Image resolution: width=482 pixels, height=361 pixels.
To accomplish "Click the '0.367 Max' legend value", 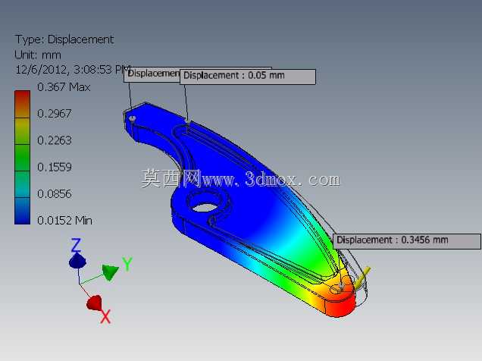I will click(x=64, y=87).
